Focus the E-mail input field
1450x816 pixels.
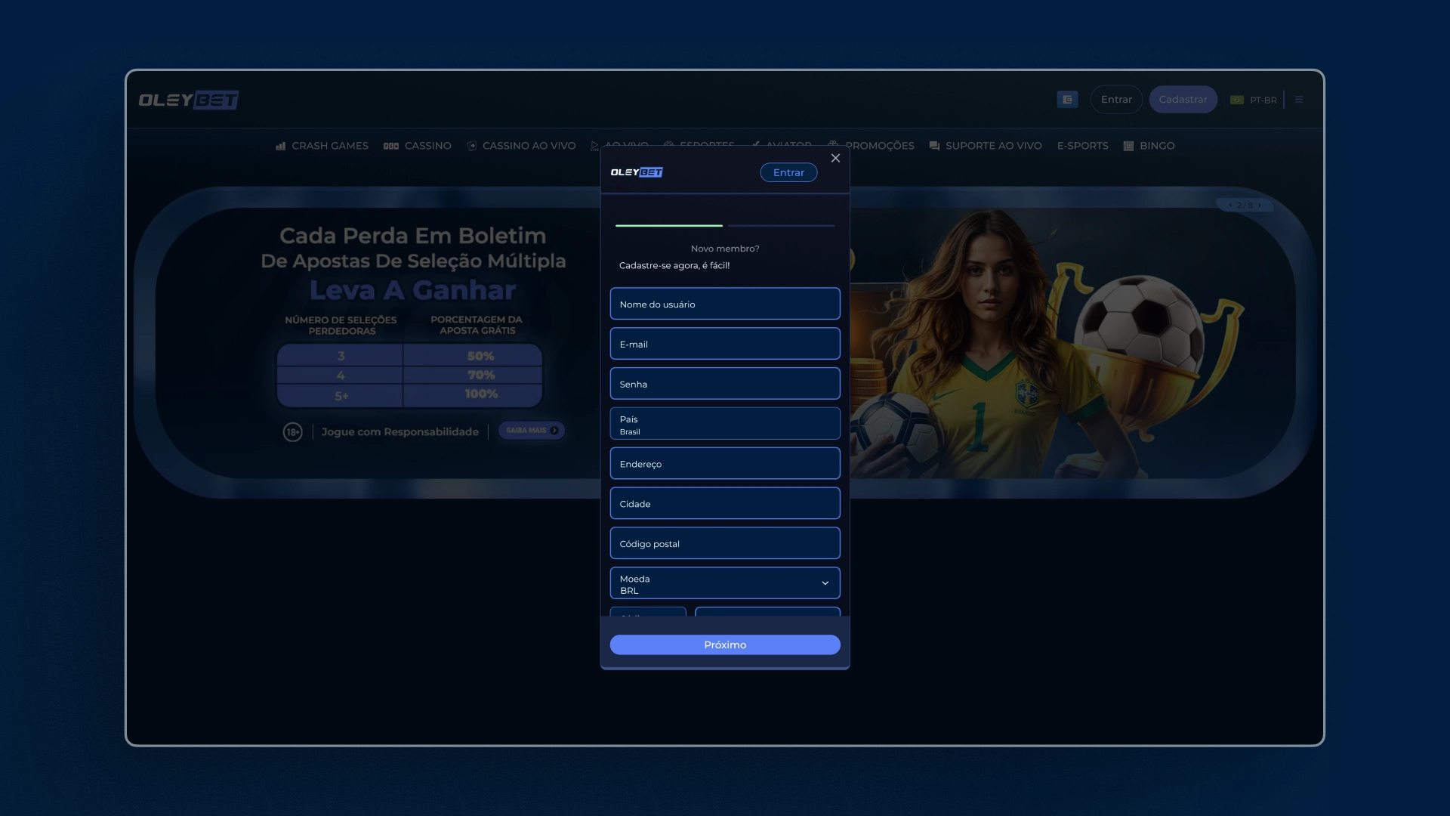pos(725,344)
